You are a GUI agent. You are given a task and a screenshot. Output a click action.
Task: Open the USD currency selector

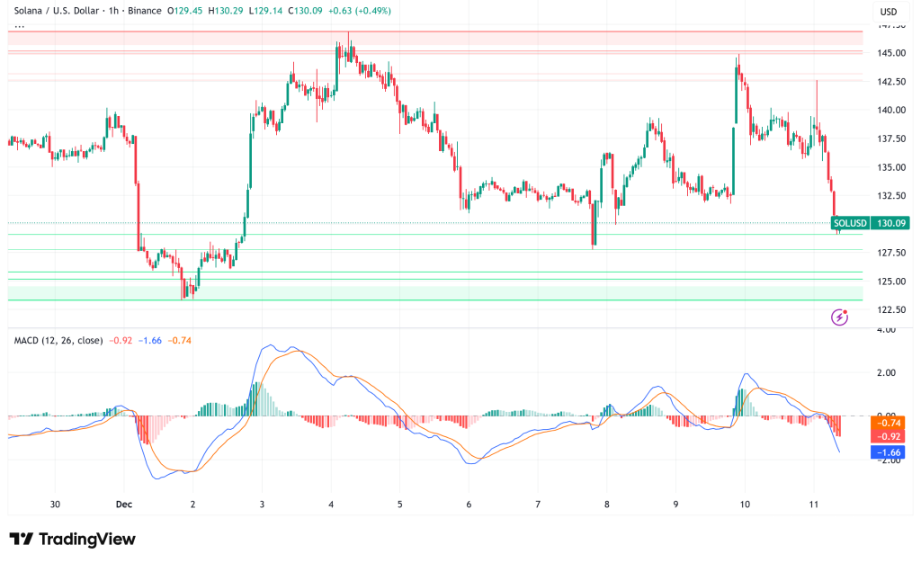pyautogui.click(x=887, y=12)
